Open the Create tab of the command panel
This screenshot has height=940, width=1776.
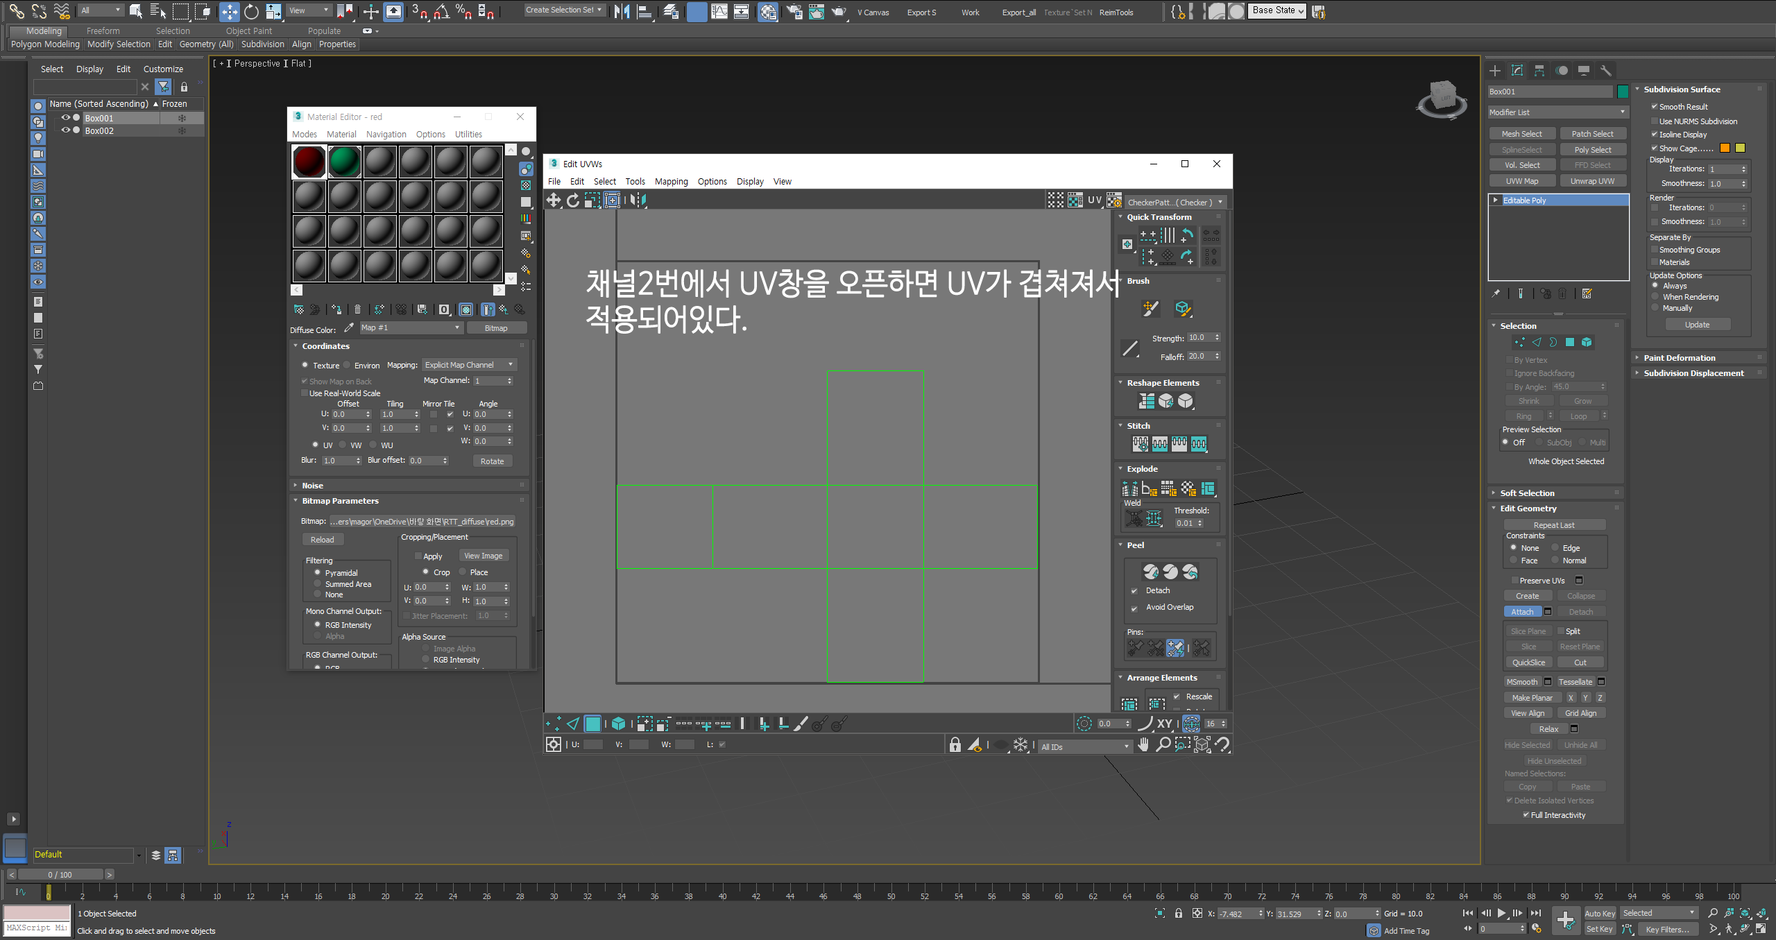point(1495,71)
